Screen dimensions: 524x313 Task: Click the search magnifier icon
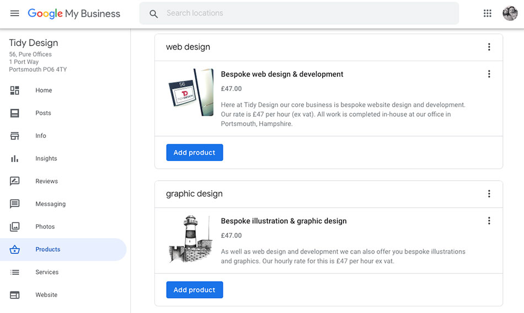[153, 14]
